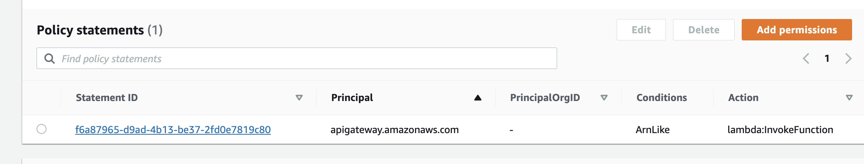Click the magnifier icon in the search box
This screenshot has width=864, height=164.
click(50, 59)
